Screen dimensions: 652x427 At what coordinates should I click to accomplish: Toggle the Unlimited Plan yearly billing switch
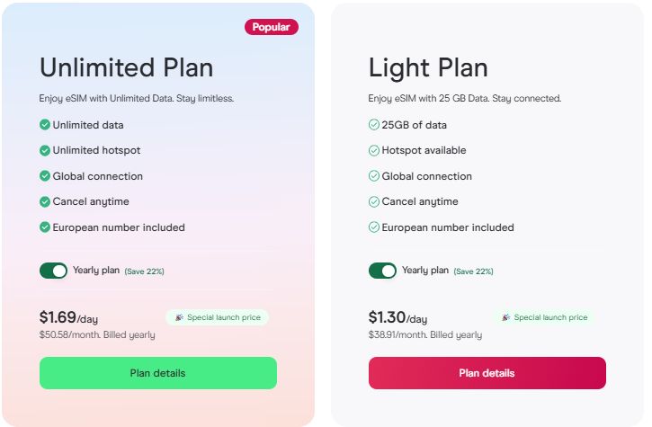[54, 271]
